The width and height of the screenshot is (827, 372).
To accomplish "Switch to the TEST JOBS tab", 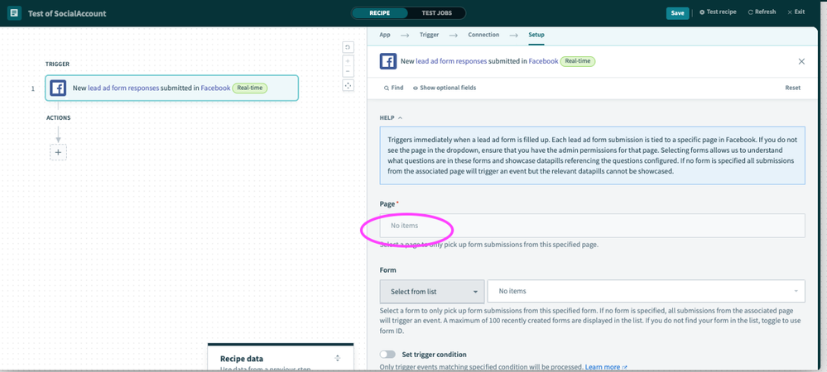I will click(x=436, y=13).
